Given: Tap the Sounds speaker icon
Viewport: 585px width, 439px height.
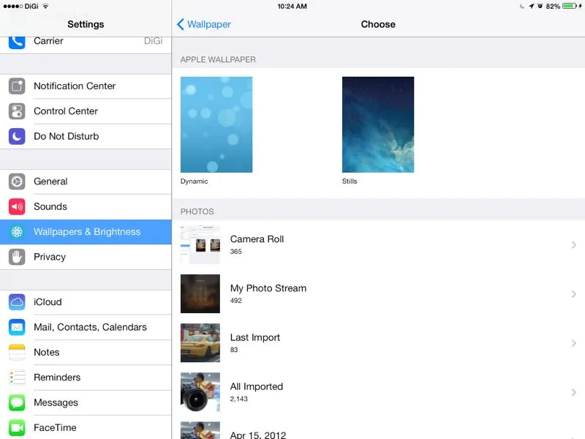Looking at the screenshot, I should (17, 206).
